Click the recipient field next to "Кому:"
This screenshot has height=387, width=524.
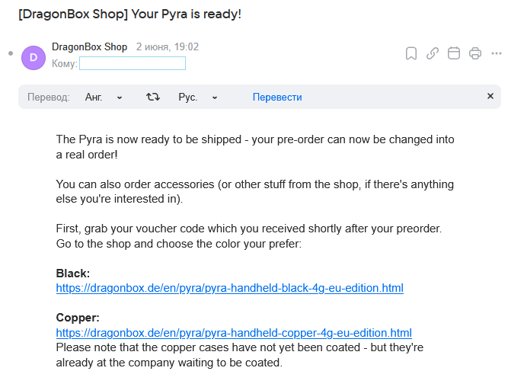point(133,63)
